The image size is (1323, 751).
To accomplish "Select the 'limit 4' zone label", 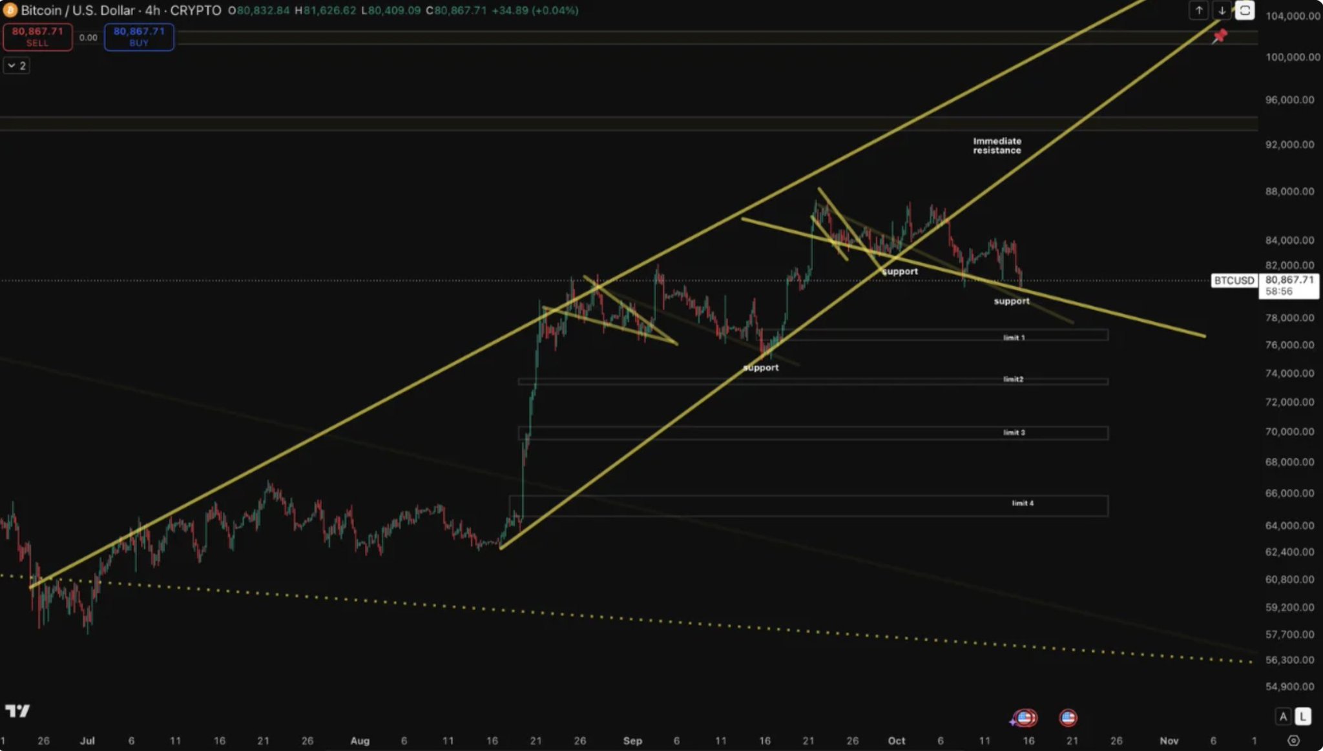I will [x=1023, y=503].
